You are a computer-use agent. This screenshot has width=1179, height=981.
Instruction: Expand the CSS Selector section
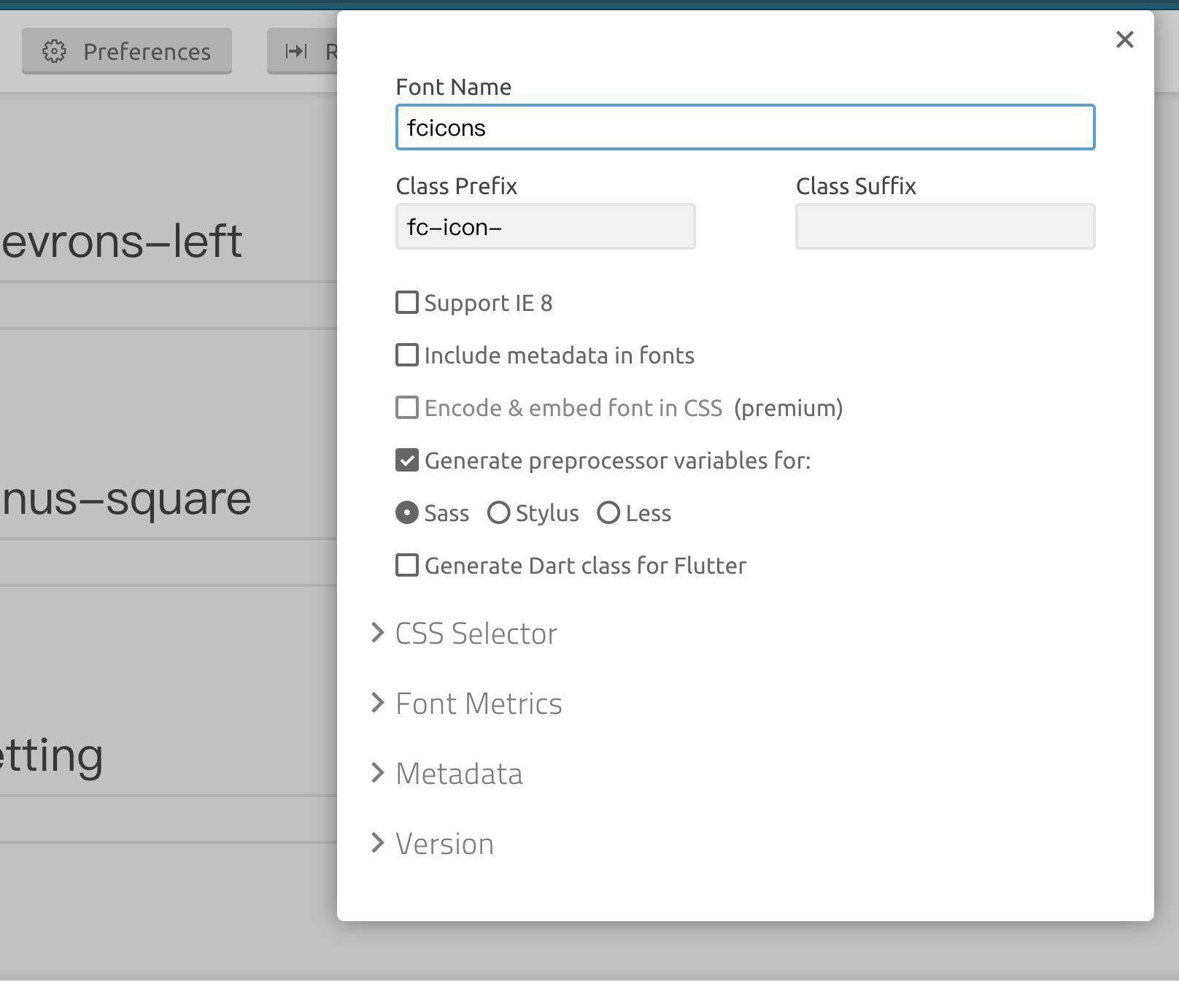(x=464, y=633)
